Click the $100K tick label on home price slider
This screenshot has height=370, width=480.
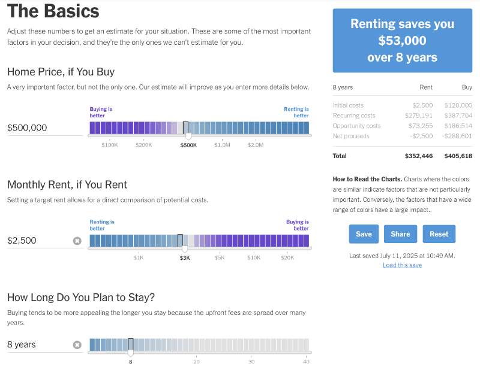tap(110, 144)
